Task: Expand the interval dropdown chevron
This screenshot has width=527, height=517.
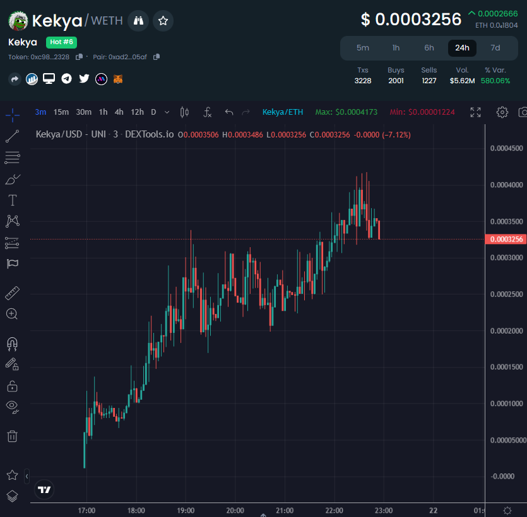Action: tap(167, 112)
